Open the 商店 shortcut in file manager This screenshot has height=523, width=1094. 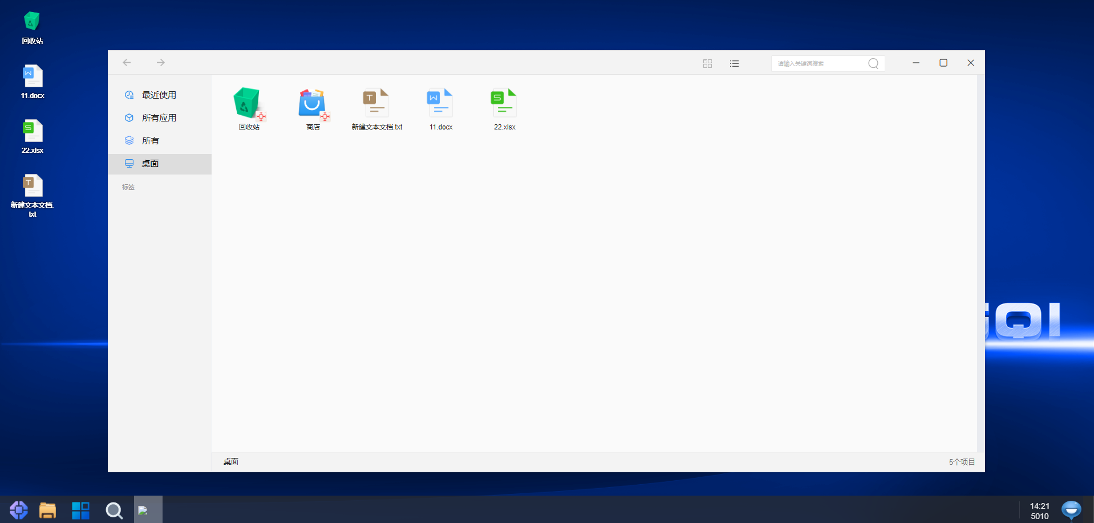(x=313, y=105)
